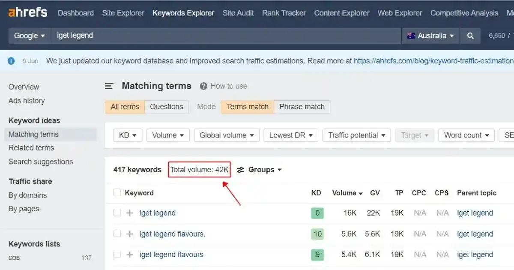514x270 pixels.
Task: Switch to Phrase match mode
Action: (302, 107)
